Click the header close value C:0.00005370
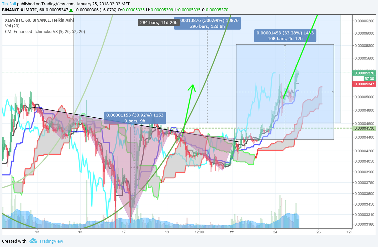Image resolution: width=378 pixels, height=247 pixels. [x=215, y=10]
